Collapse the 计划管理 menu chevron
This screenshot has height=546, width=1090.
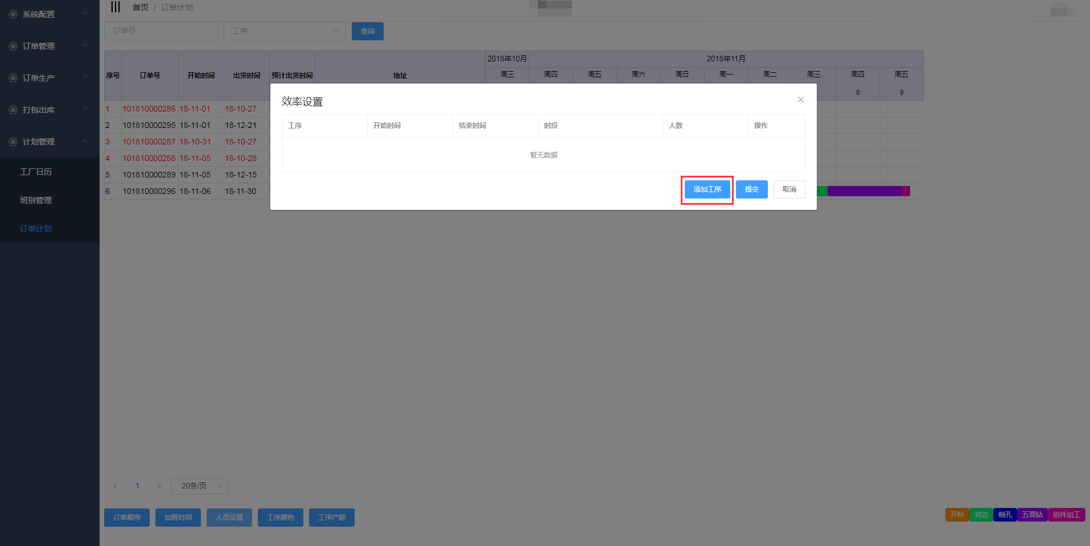click(x=85, y=141)
